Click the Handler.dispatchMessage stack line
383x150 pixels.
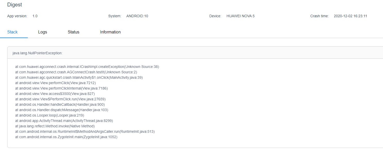[x=62, y=110]
